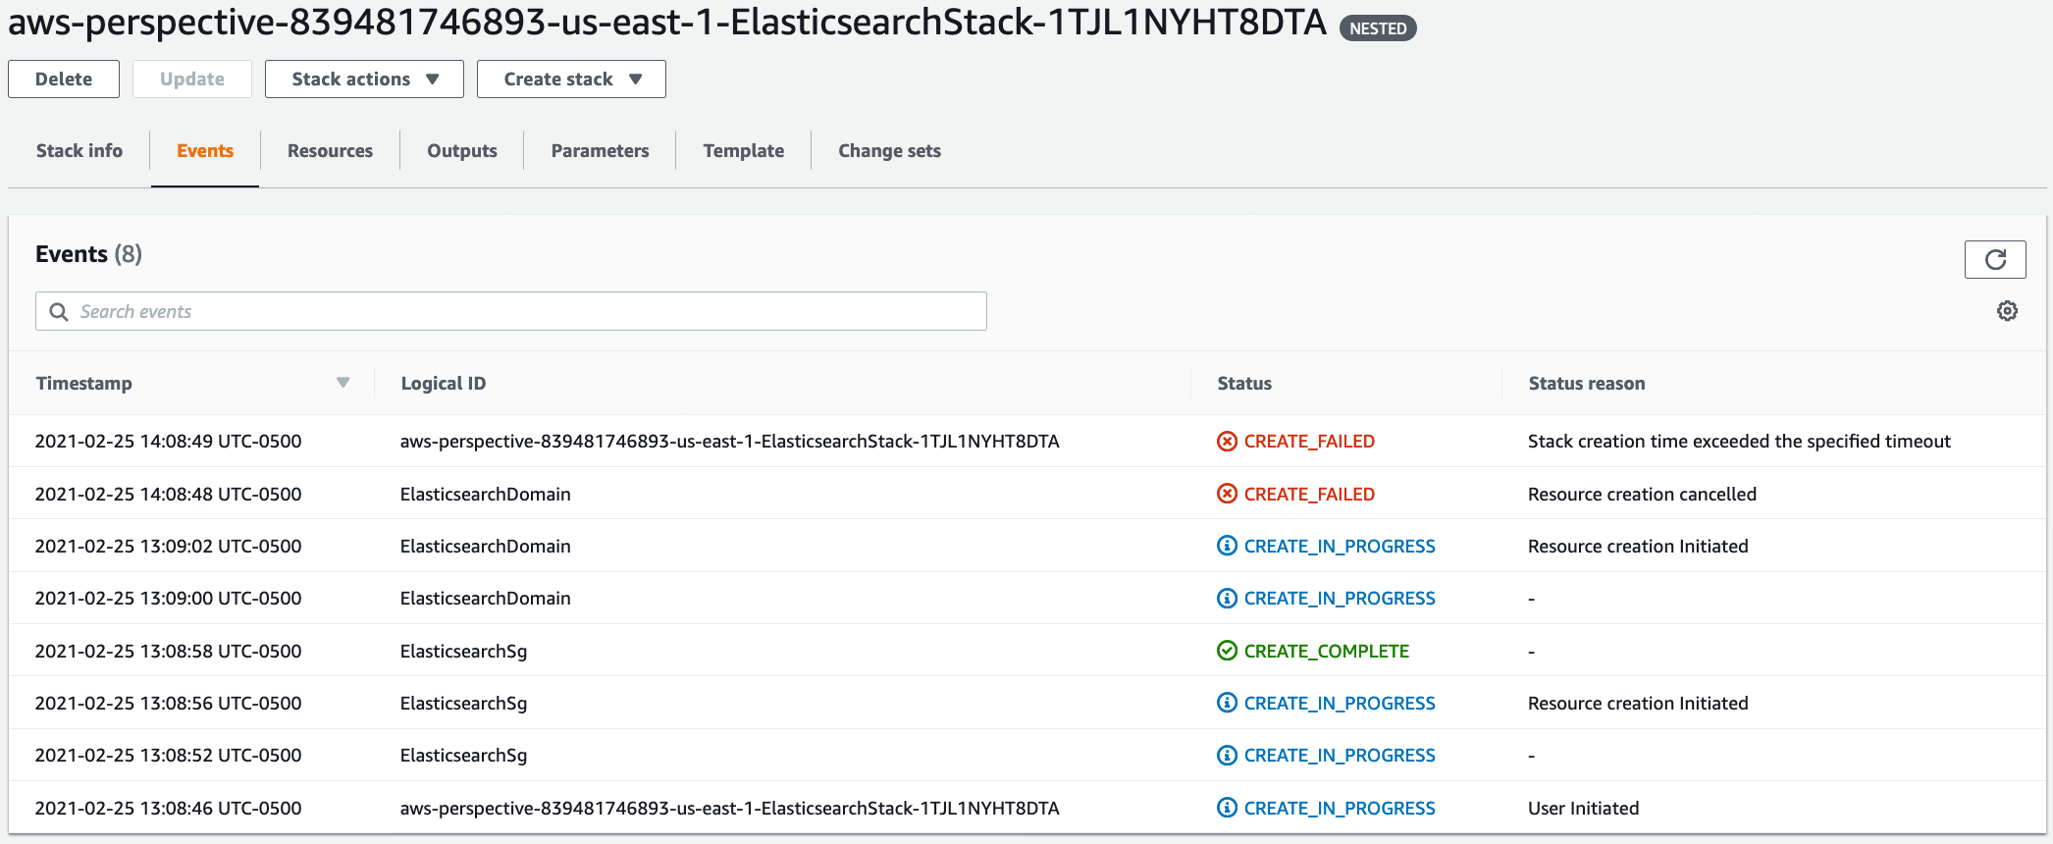The image size is (2053, 844).
Task: Click the Events (8) panel heading
Action: coord(88,254)
